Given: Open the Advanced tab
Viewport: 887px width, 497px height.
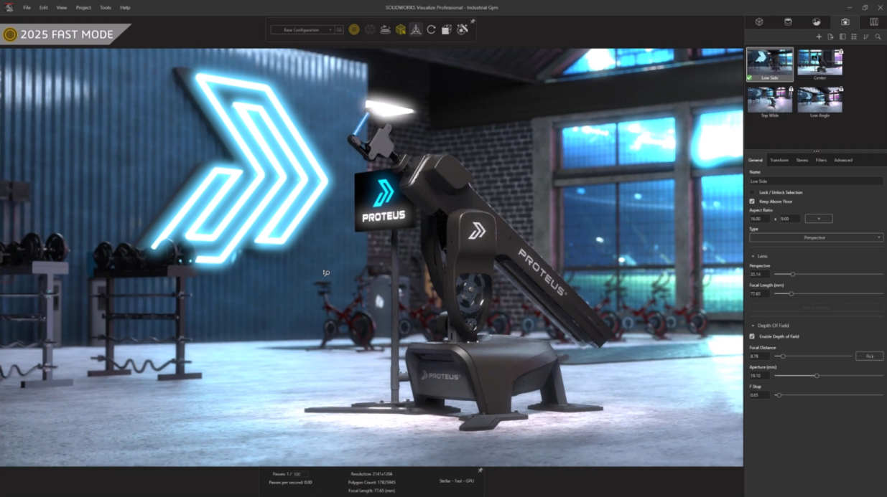Looking at the screenshot, I should 843,160.
